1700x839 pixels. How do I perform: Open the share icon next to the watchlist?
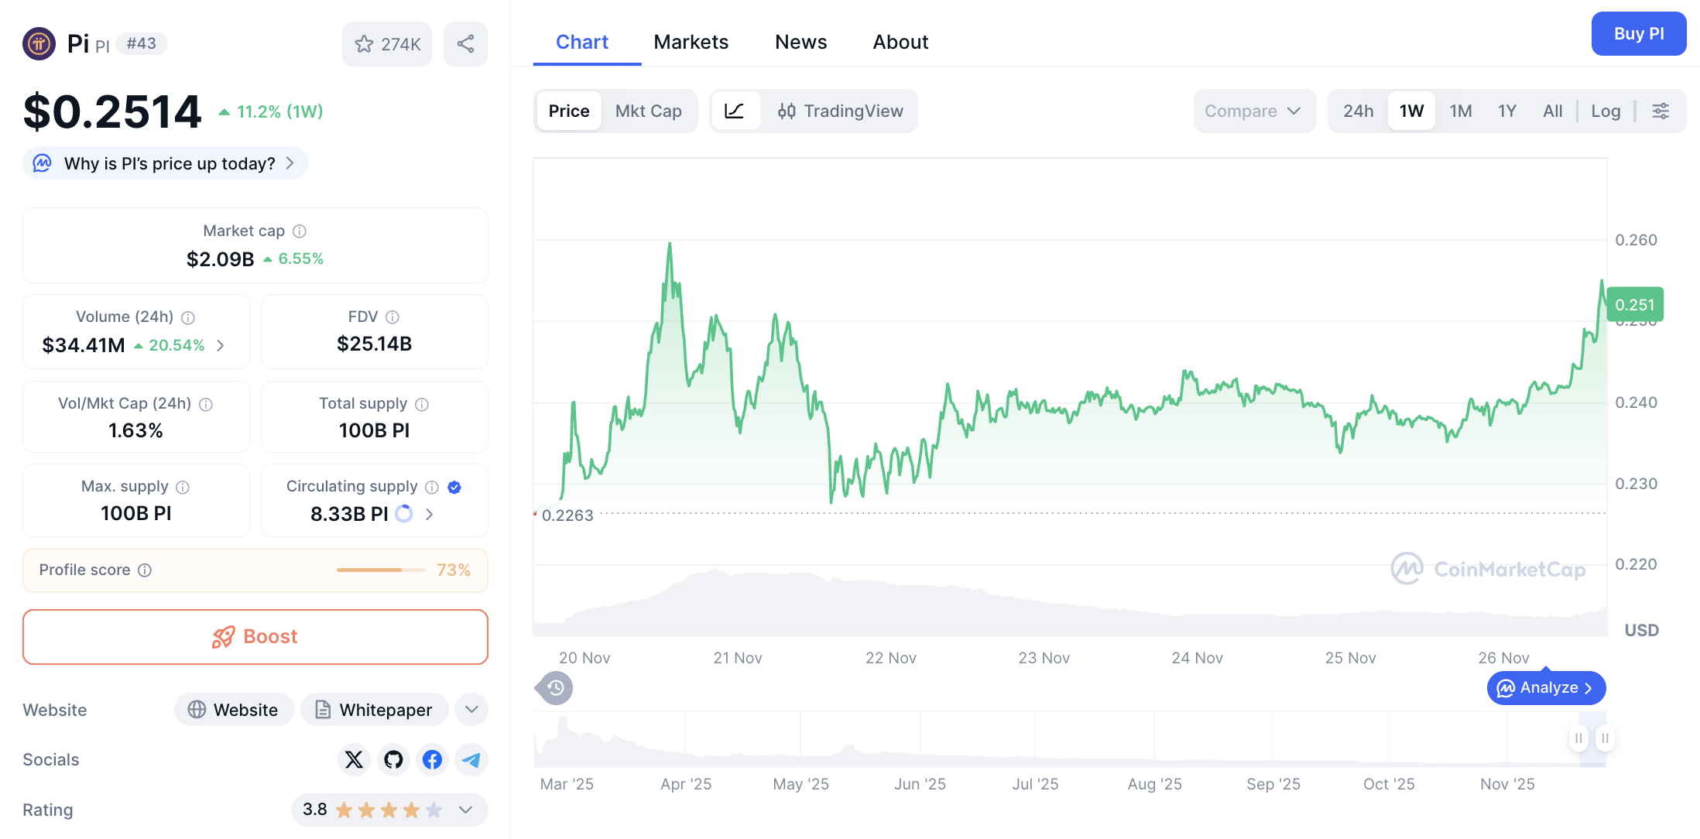465,44
